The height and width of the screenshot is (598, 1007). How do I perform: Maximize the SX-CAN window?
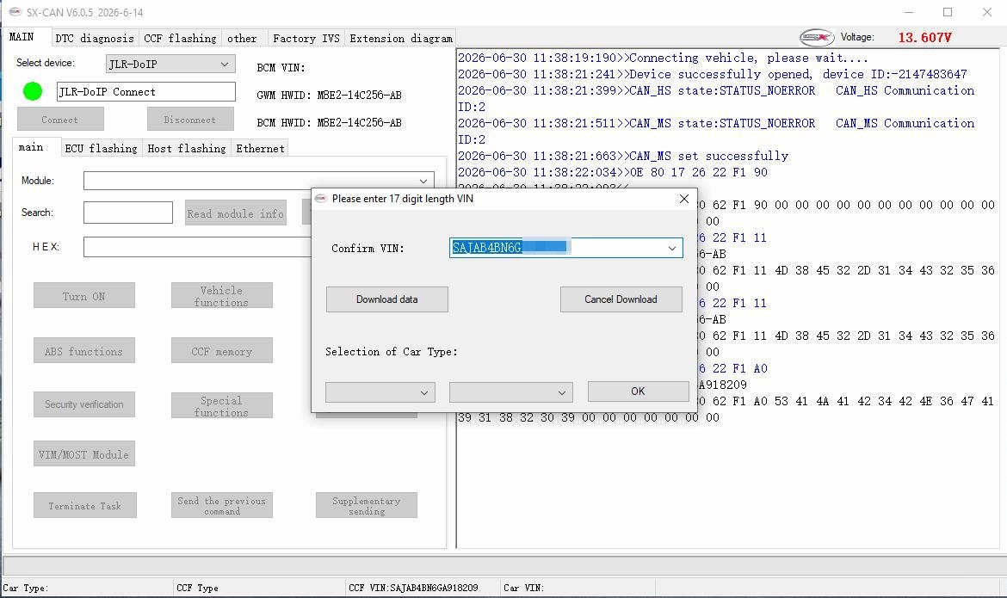click(948, 12)
